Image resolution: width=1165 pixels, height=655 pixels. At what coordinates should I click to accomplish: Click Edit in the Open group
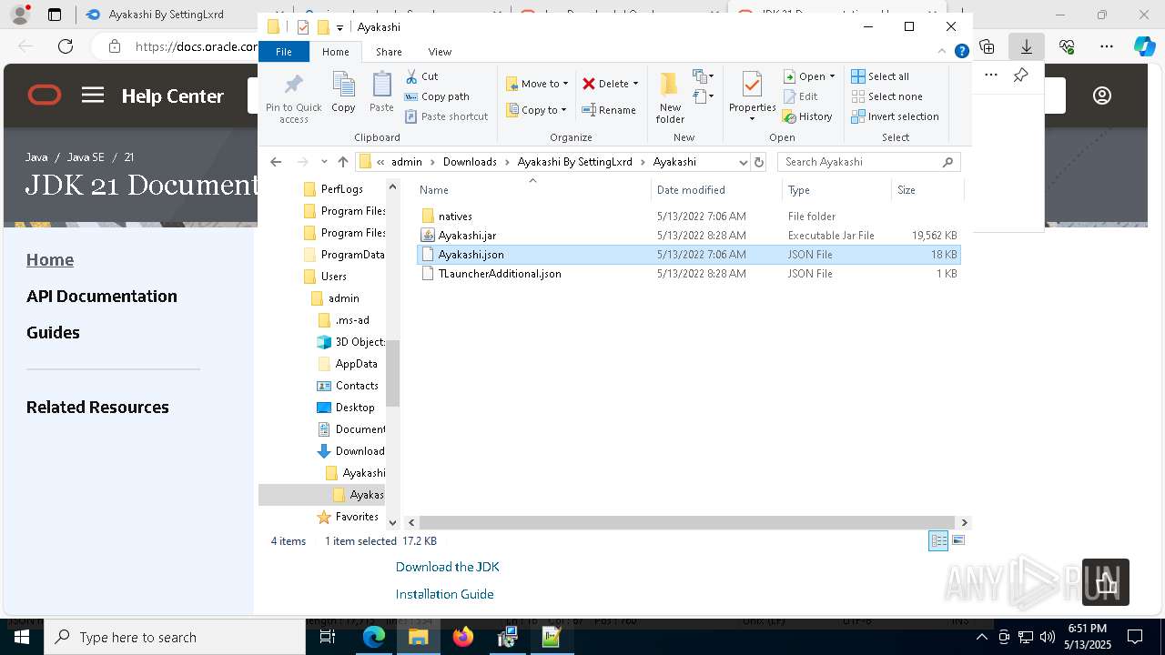tap(800, 96)
